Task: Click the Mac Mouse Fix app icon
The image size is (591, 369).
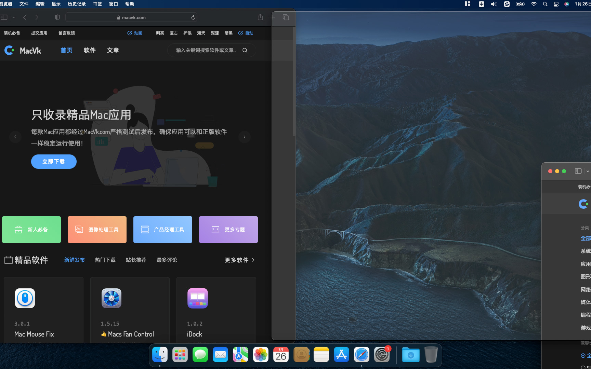Action: 25,298
